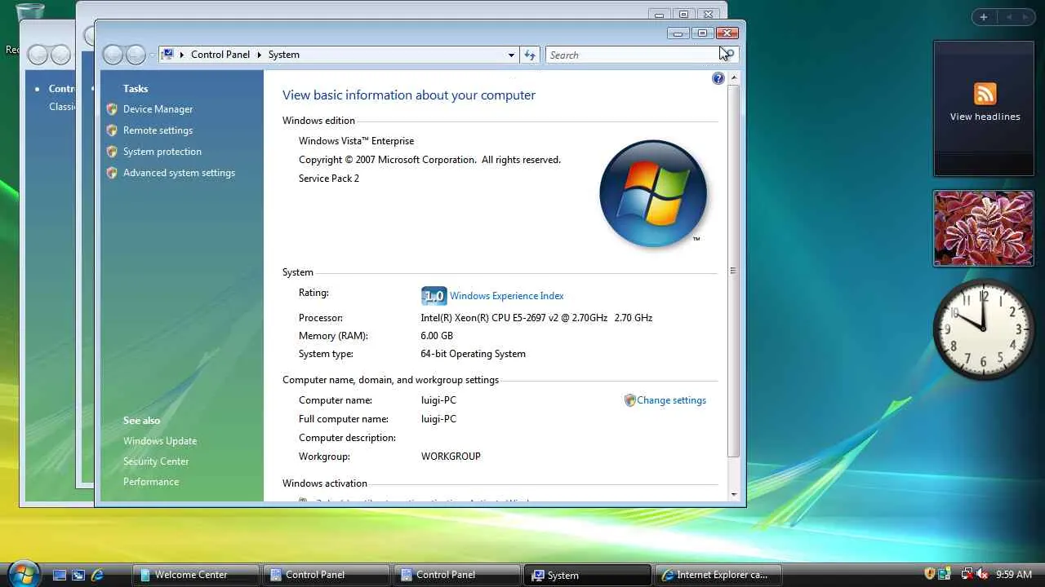Open Advanced system settings

click(179, 173)
